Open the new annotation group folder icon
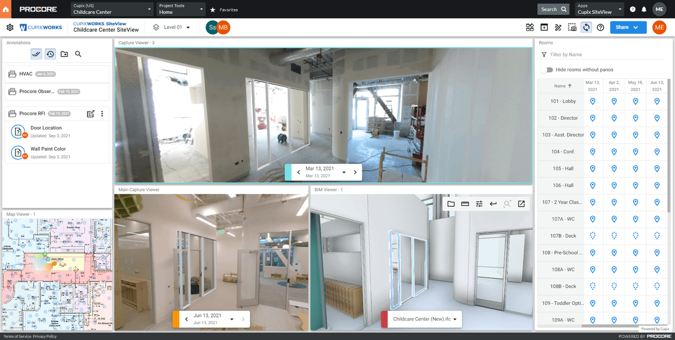675x340 pixels. 64,54
